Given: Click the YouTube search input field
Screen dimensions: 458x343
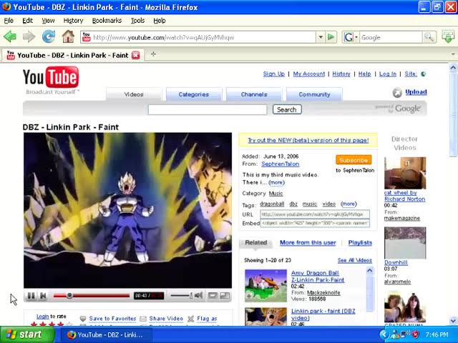Looking at the screenshot, I should pyautogui.click(x=208, y=109).
